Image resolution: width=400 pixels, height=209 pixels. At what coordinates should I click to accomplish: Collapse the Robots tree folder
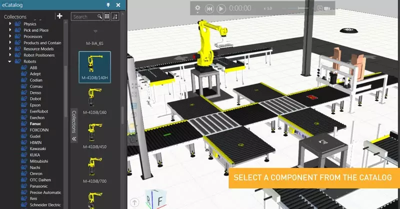(10, 61)
